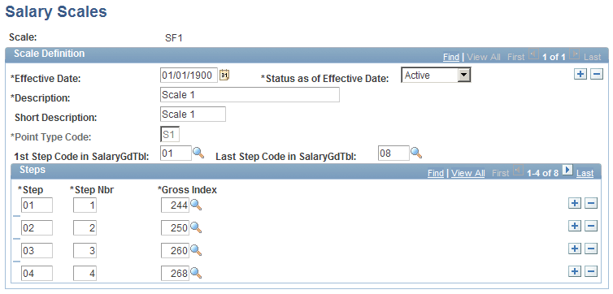The width and height of the screenshot is (613, 294).
Task: Click the Step field containing 02
Action: pyautogui.click(x=37, y=228)
